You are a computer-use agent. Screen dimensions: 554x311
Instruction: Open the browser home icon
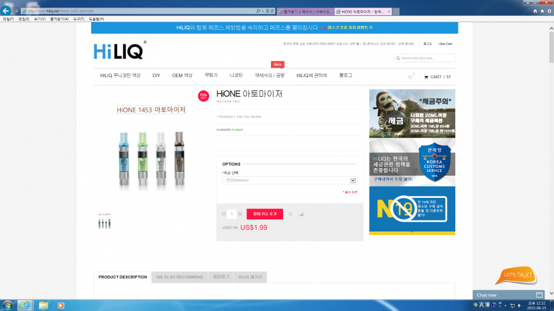(535, 11)
